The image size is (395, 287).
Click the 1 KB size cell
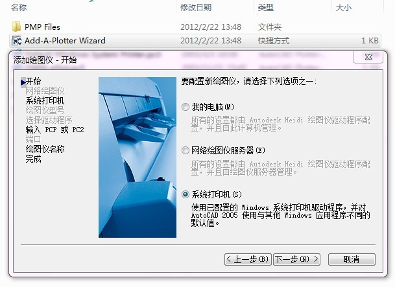coord(370,41)
